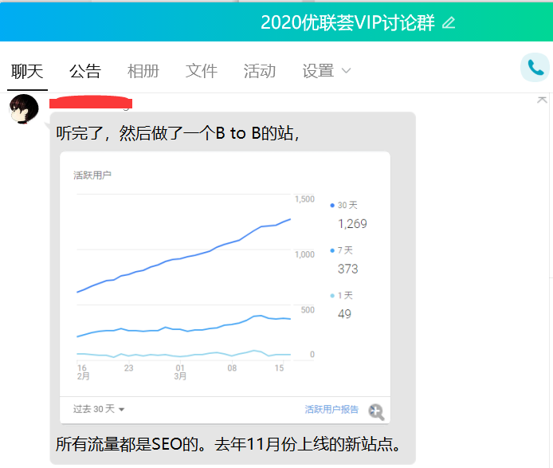Screen dimensions: 553x468
Task: Click the 2020优联荟VIP讨论群 group title
Action: point(347,22)
